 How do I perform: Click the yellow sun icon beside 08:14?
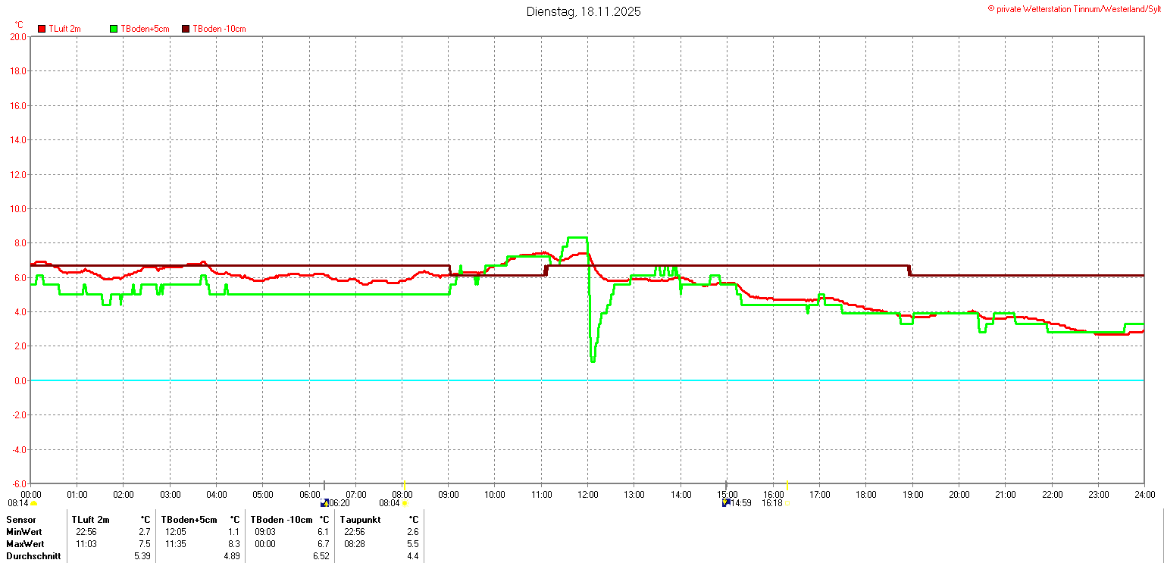[34, 503]
